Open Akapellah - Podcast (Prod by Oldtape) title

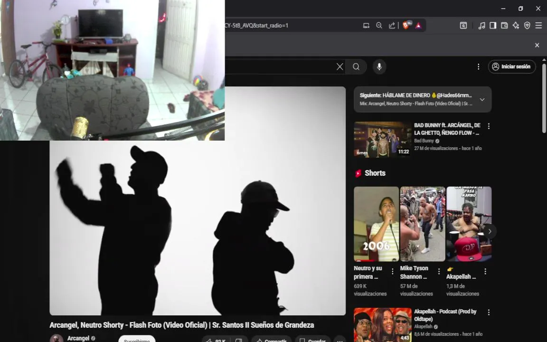(x=445, y=315)
